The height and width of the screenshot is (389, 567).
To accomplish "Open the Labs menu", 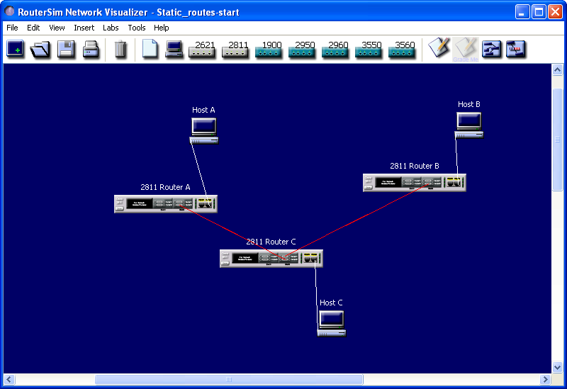I will (x=111, y=28).
